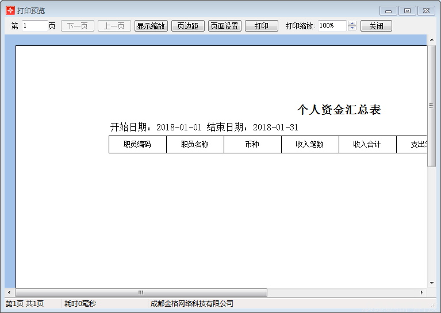Viewport: 441px width, 313px height.
Task: Click the vertical scrollbar up arrow
Action: (432, 40)
